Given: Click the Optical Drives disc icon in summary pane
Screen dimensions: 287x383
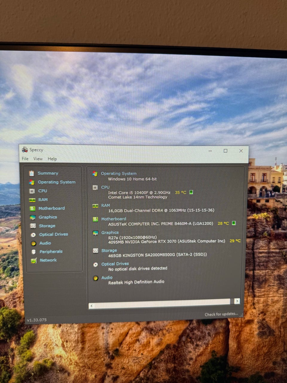Looking at the screenshot, I should (95, 265).
